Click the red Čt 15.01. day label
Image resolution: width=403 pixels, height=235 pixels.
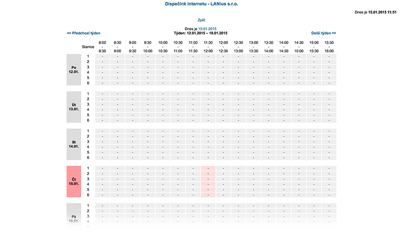coord(74,182)
